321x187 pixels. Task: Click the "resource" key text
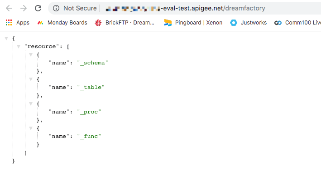(42, 46)
